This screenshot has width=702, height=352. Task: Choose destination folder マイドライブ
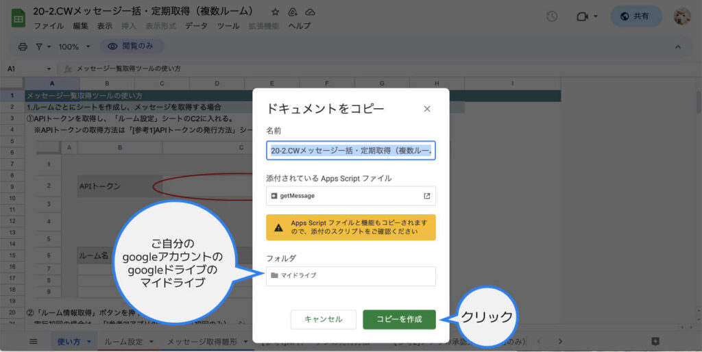(x=350, y=276)
